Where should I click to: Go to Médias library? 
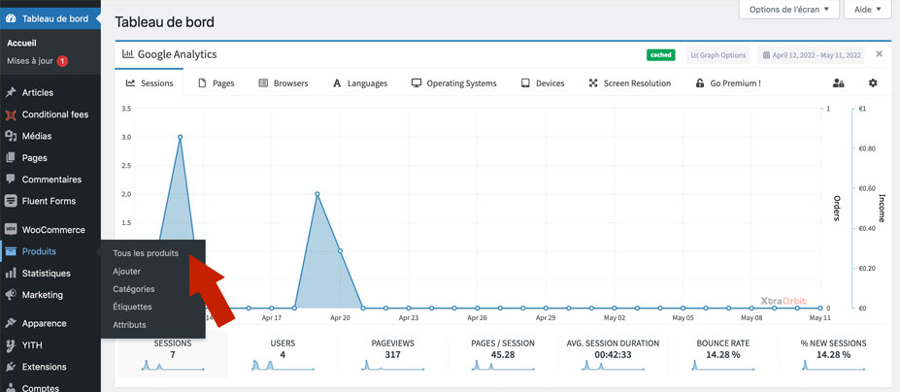click(x=36, y=136)
